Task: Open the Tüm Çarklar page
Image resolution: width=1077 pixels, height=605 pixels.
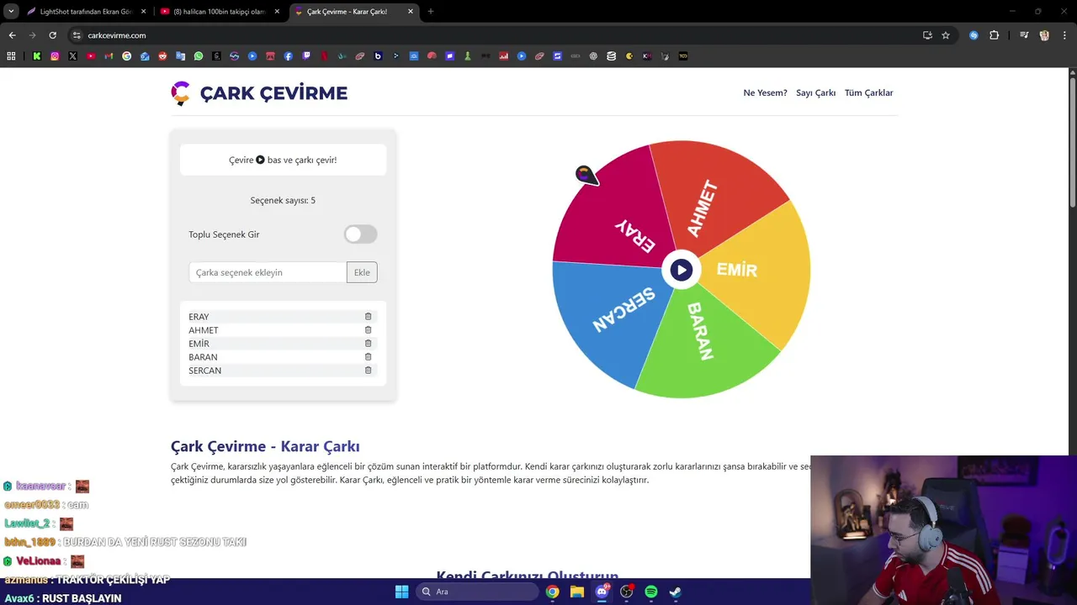Action: (x=868, y=92)
